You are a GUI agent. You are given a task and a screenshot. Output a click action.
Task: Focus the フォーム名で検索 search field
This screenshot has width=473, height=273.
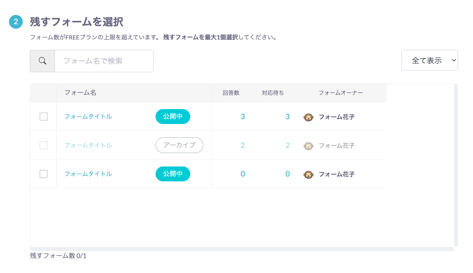(104, 61)
